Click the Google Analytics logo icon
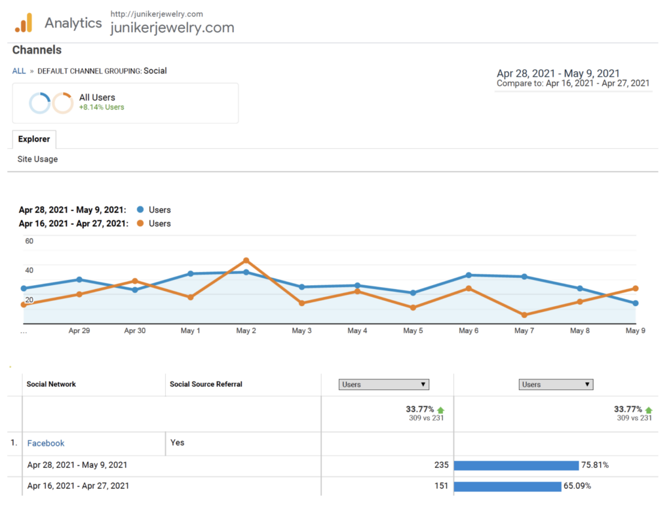The width and height of the screenshot is (671, 508). 24,23
